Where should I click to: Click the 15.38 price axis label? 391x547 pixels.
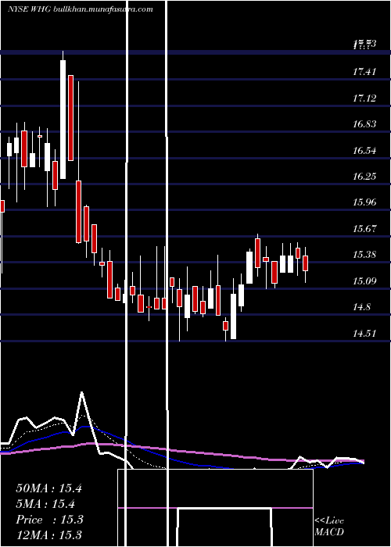[364, 255]
